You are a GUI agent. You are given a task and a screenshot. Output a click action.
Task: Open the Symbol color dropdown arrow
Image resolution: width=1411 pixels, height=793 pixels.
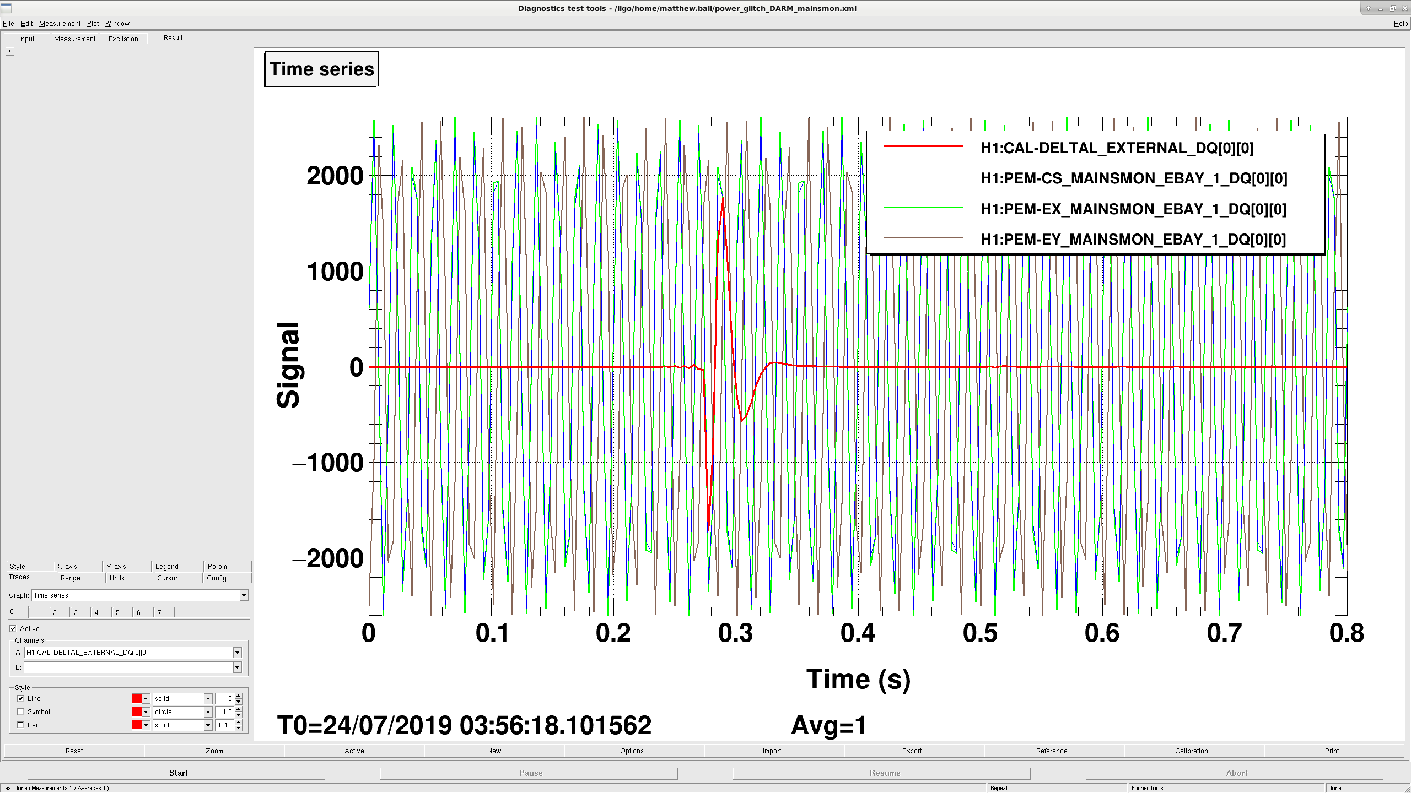[x=146, y=712]
